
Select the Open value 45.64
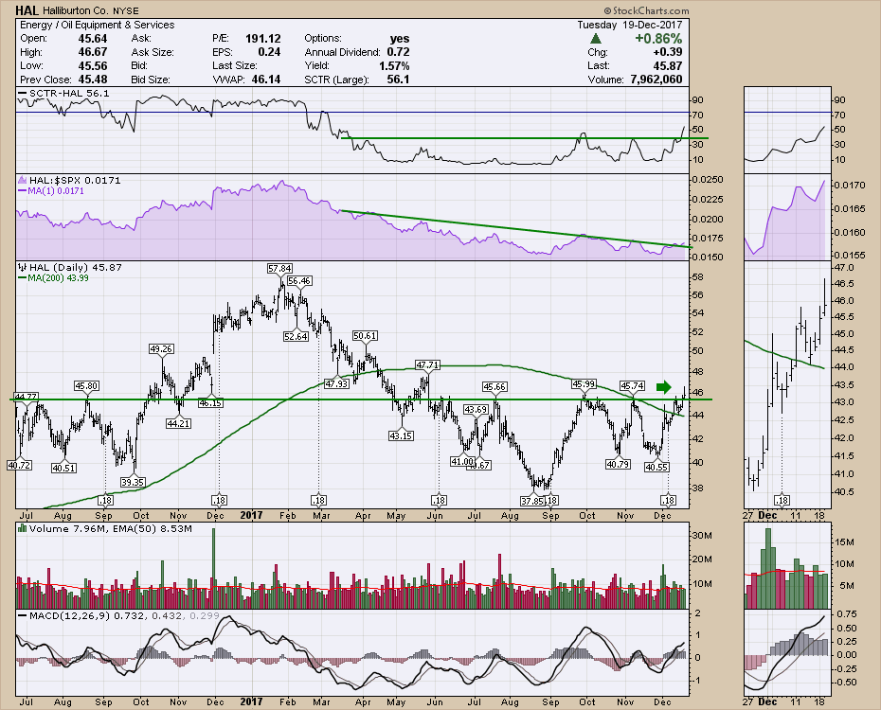click(93, 38)
